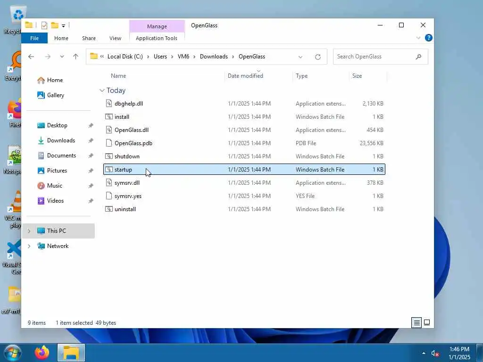This screenshot has height=362, width=483.
Task: Sort files by Type column
Action: point(301,76)
